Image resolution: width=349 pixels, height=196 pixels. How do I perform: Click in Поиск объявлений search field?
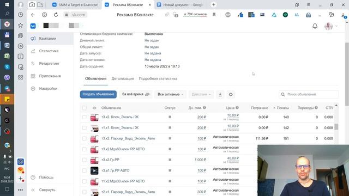click(x=309, y=94)
